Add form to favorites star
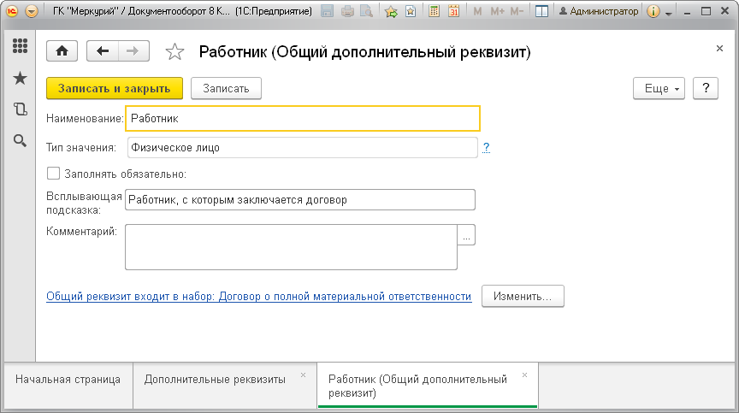Image resolution: width=739 pixels, height=413 pixels. 174,51
